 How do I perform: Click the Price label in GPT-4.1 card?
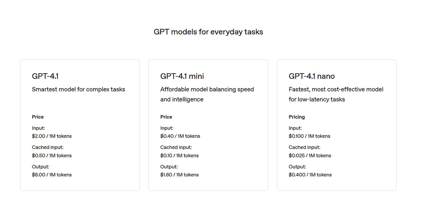click(x=38, y=117)
